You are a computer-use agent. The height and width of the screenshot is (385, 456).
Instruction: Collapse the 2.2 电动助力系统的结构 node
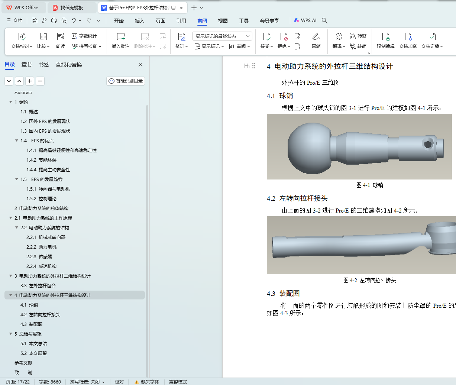(17, 227)
